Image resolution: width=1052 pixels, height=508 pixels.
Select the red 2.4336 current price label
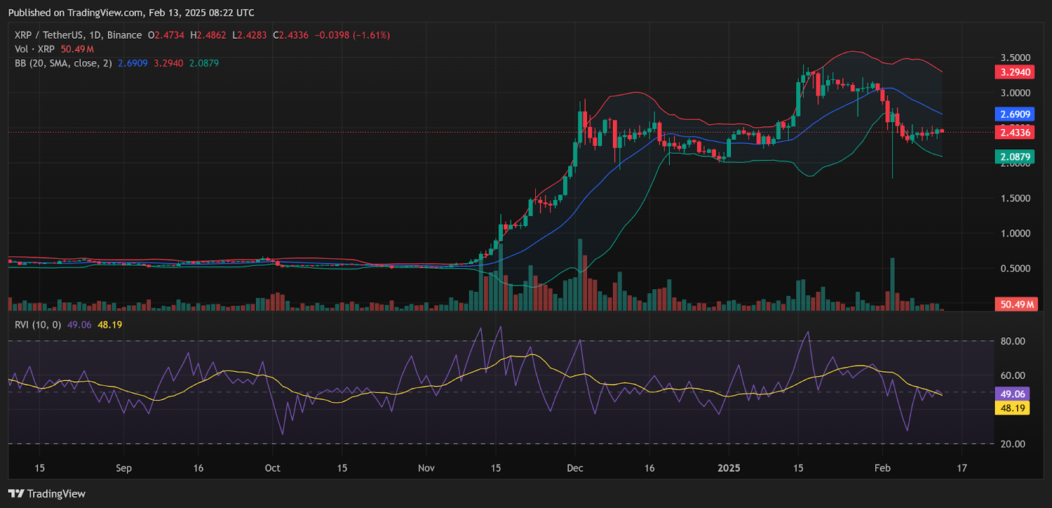click(1015, 133)
